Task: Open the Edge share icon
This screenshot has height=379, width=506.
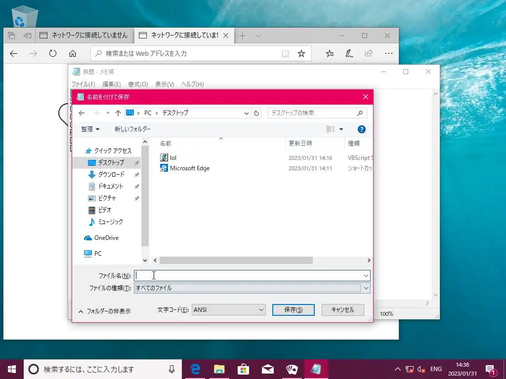Action: (369, 53)
